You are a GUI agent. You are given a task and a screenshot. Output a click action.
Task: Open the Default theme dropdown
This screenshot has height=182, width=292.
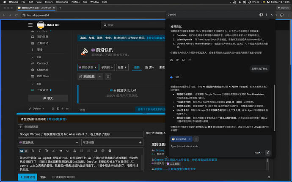[37, 109]
